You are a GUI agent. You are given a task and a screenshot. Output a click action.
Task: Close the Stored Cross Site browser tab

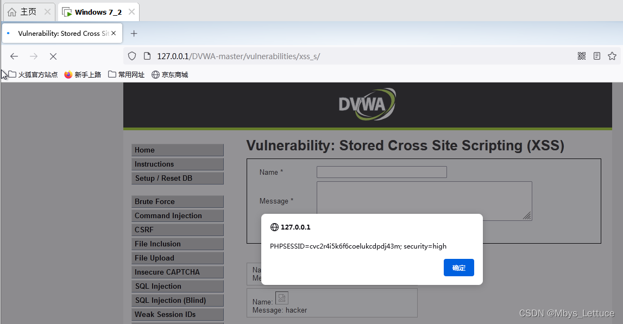point(114,33)
